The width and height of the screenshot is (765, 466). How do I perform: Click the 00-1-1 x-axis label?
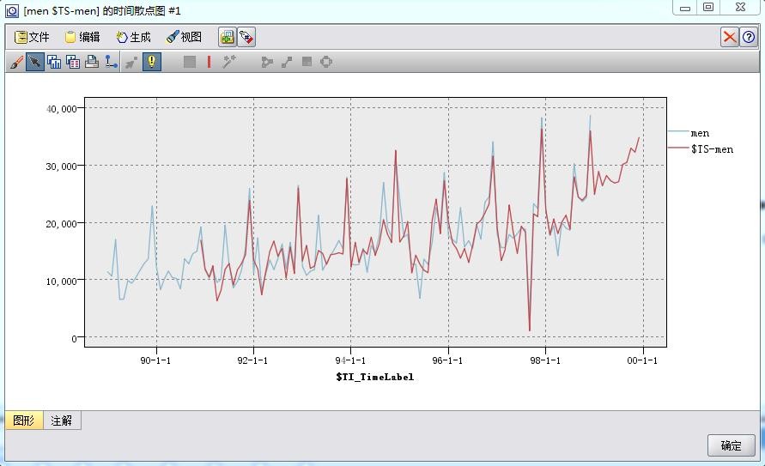point(642,360)
